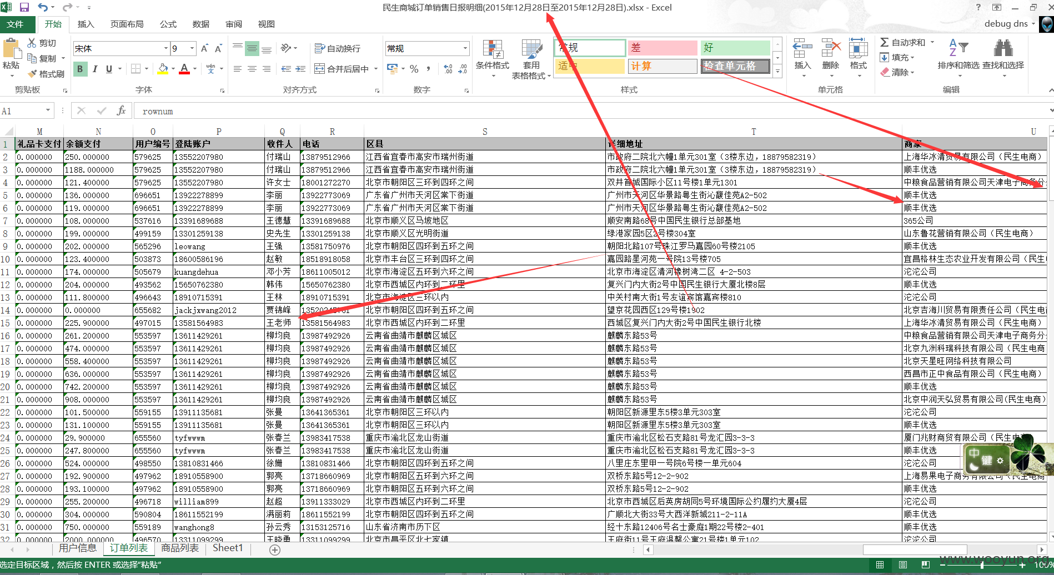Toggle underline formatting
This screenshot has height=575, width=1054.
109,69
